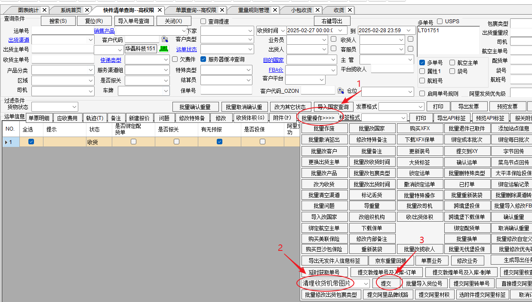Click the 收货 status cell in row 1
The image size is (532, 302).
(98, 142)
